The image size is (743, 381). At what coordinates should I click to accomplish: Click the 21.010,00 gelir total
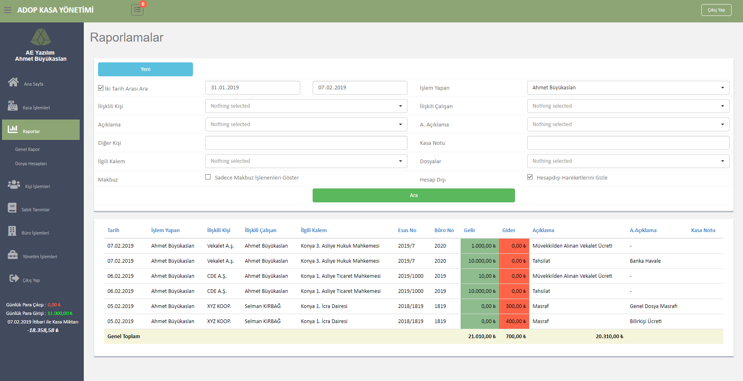(x=482, y=337)
